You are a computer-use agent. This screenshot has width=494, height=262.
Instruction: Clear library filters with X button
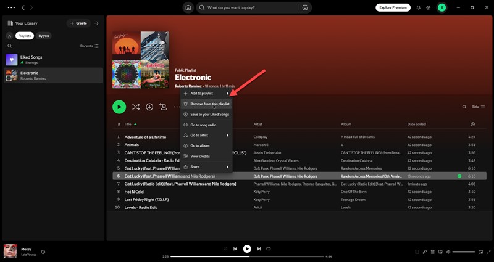click(x=9, y=36)
